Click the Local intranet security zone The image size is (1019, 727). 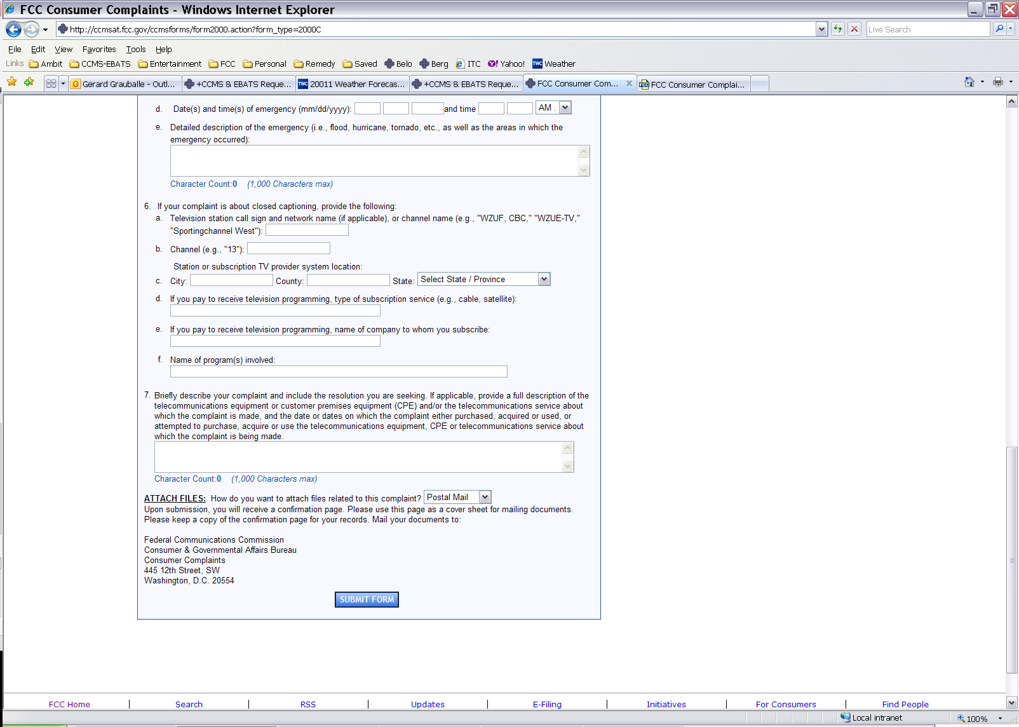(x=871, y=717)
